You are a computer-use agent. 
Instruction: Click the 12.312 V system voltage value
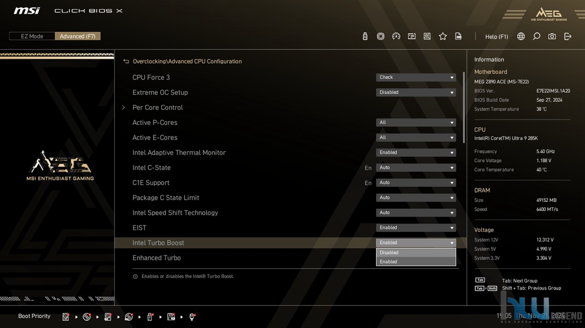(545, 240)
